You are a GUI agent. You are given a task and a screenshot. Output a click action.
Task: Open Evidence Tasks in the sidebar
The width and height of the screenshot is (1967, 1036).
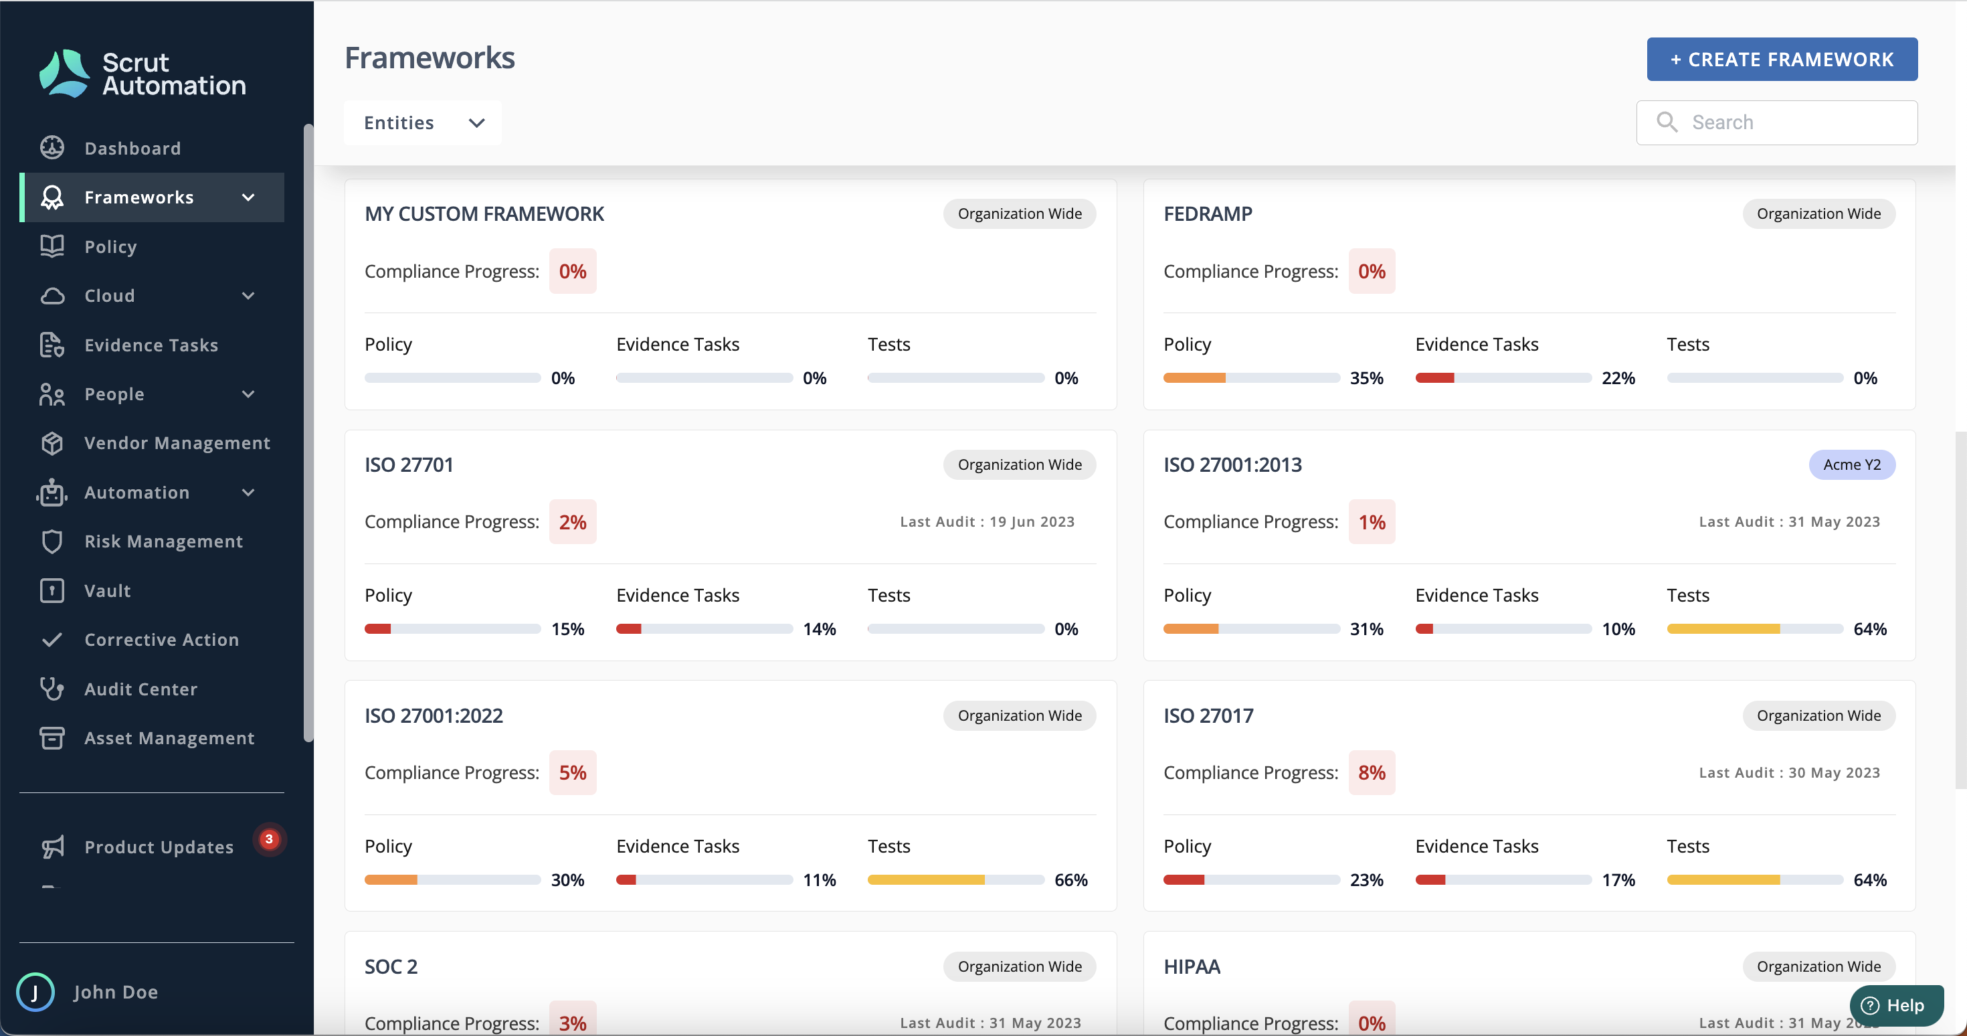(x=152, y=345)
